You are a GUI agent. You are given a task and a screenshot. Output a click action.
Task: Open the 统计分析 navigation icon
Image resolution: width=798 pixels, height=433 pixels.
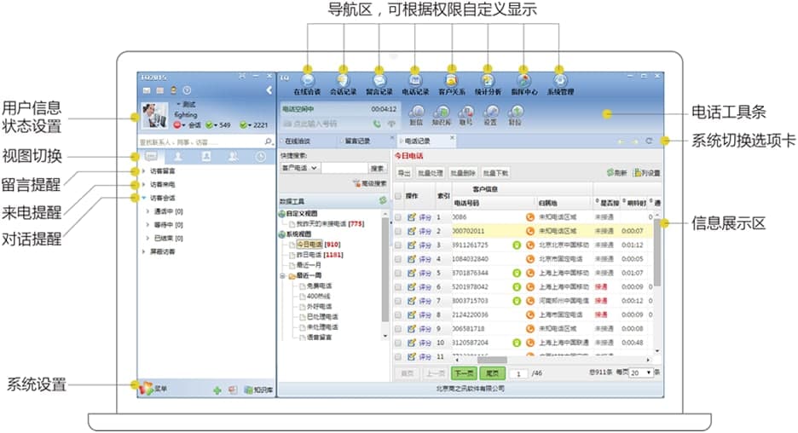click(x=488, y=80)
